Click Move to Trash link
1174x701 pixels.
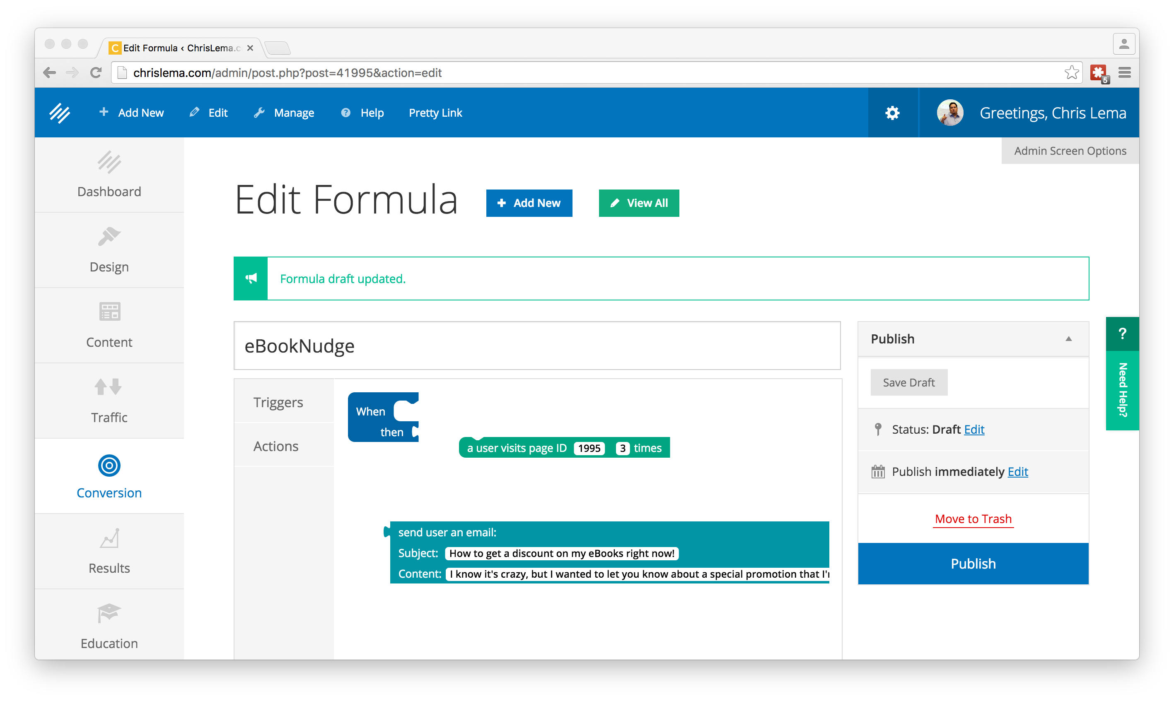[973, 519]
